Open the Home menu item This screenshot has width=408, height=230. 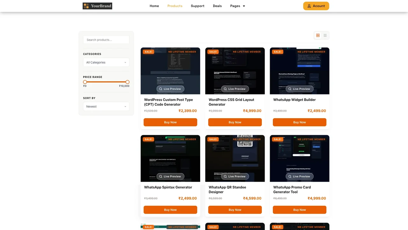154,6
